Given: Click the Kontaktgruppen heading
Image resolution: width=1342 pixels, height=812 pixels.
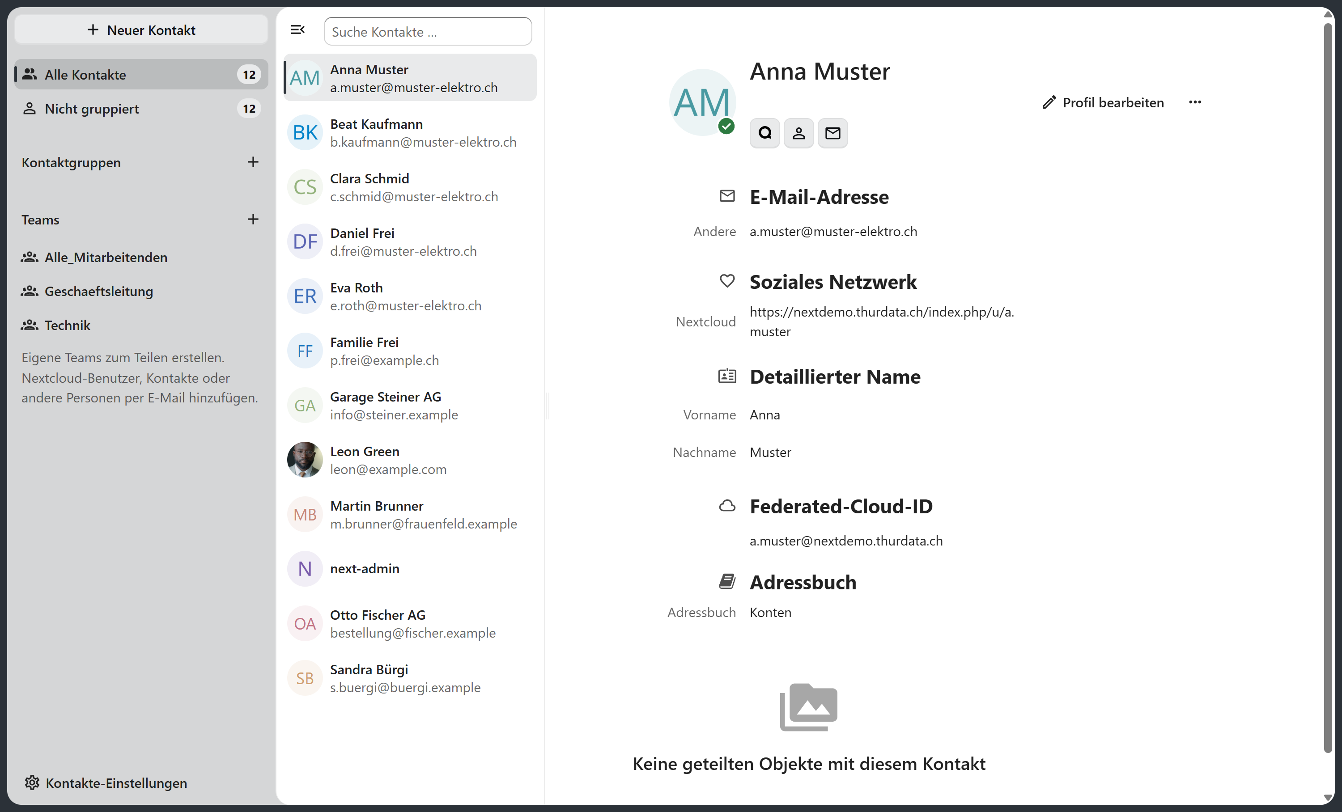Looking at the screenshot, I should click(x=71, y=162).
